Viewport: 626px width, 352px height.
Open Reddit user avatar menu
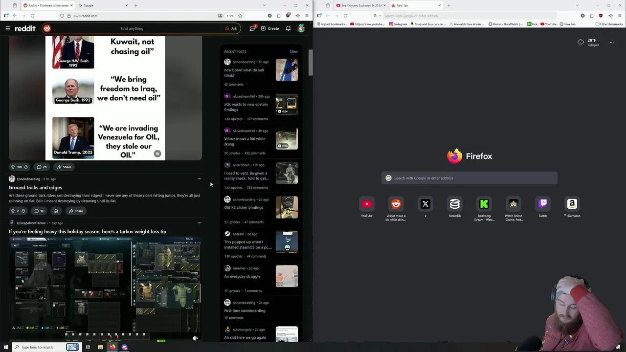pyautogui.click(x=301, y=28)
